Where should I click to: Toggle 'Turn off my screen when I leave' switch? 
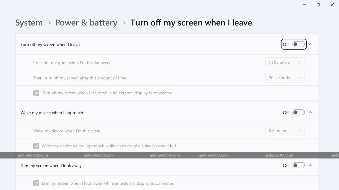[x=298, y=44]
